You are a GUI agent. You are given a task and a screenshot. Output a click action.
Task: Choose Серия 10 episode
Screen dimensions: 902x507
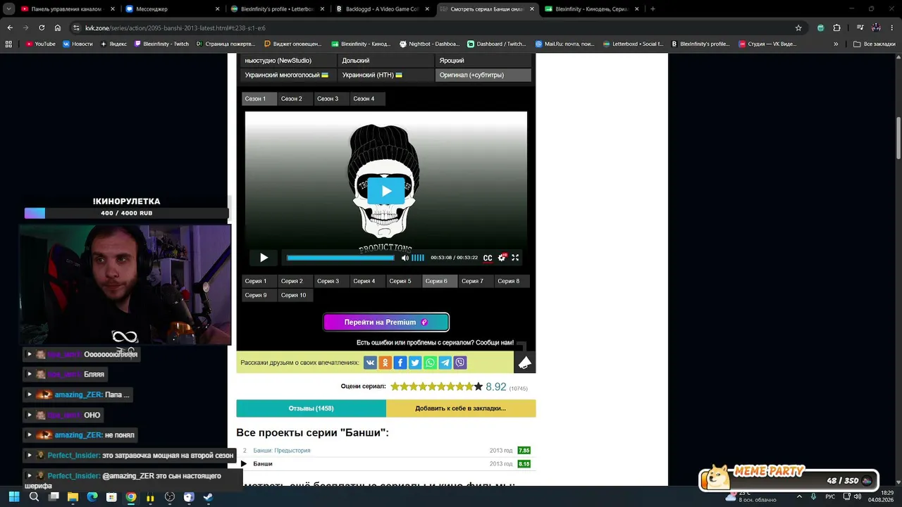pos(294,295)
